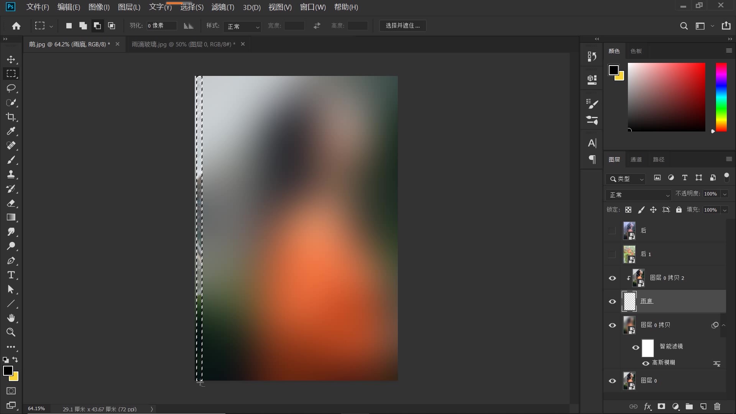The height and width of the screenshot is (414, 736).
Task: Hide the 图层 0 layer
Action: [612, 381]
